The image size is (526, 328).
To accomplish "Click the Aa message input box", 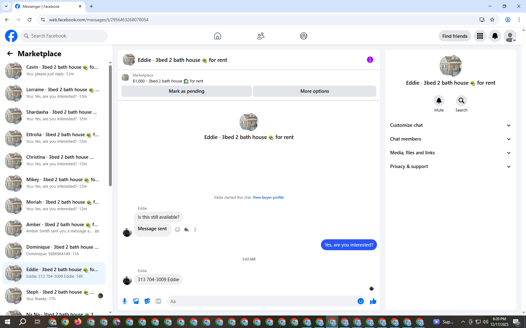I will tap(261, 301).
